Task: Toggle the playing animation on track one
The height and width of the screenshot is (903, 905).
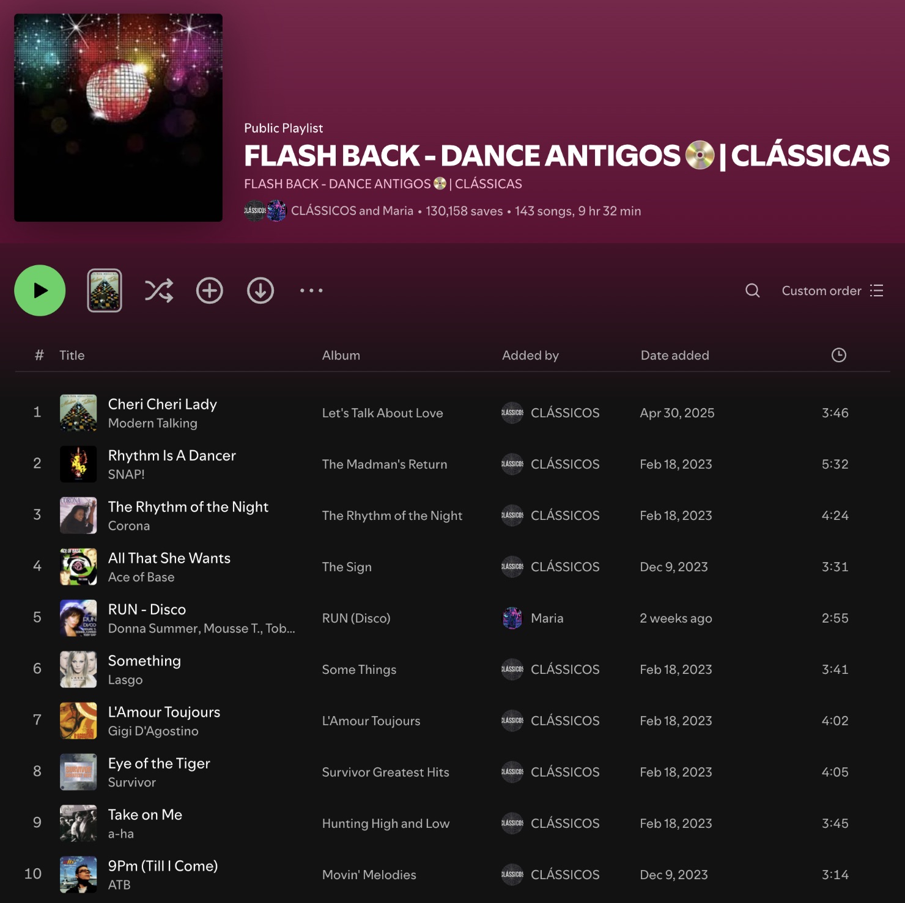Action: click(37, 412)
